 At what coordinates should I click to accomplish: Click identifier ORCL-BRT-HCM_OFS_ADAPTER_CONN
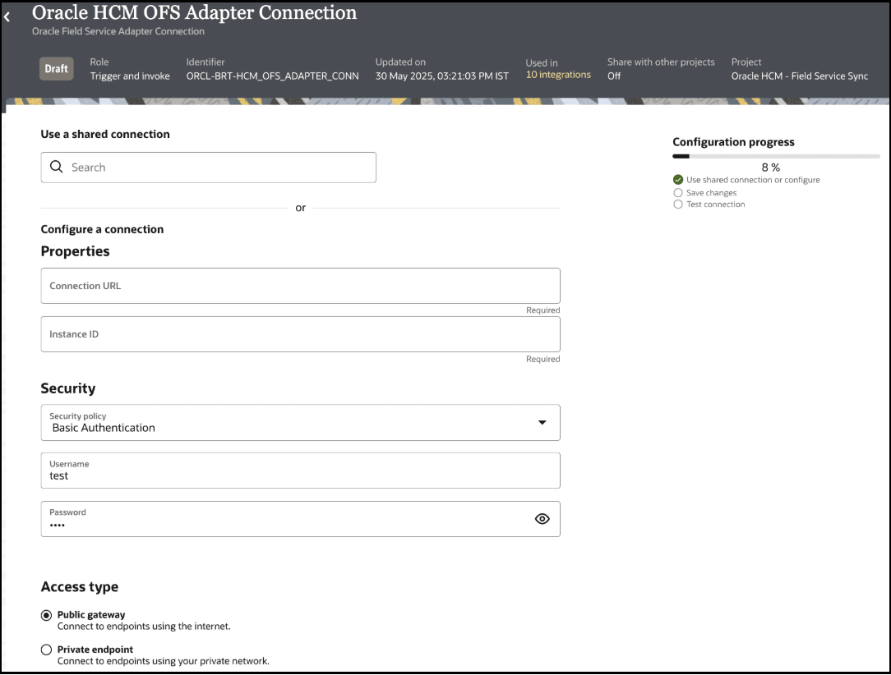tap(273, 76)
